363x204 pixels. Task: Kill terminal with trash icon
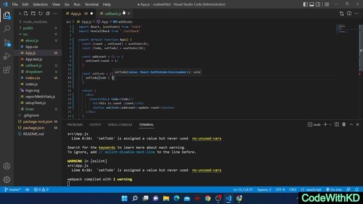pyautogui.click(x=344, y=125)
